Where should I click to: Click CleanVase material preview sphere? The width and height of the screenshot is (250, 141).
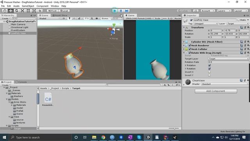[188, 82]
